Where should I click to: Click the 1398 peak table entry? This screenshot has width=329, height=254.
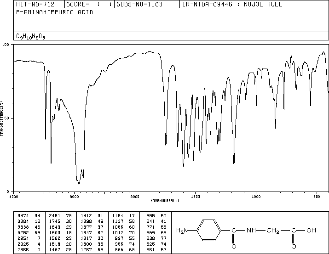click(x=92, y=221)
